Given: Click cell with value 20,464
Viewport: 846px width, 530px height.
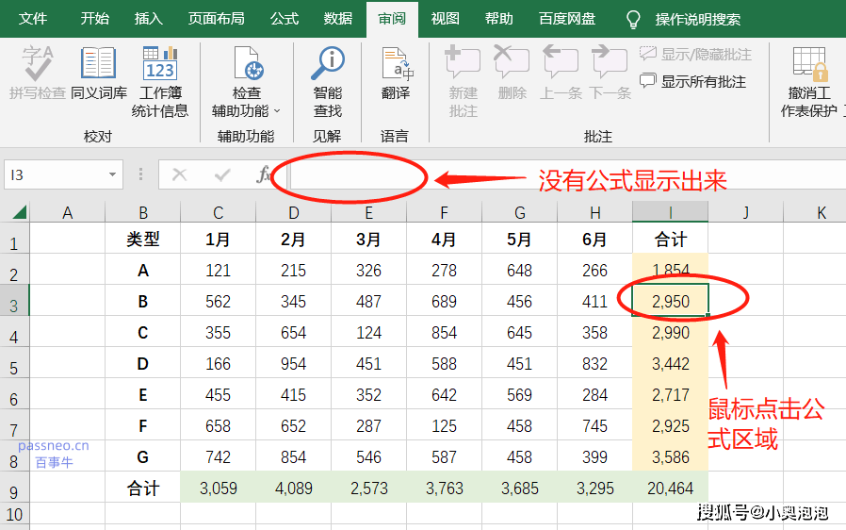Looking at the screenshot, I should coord(670,488).
